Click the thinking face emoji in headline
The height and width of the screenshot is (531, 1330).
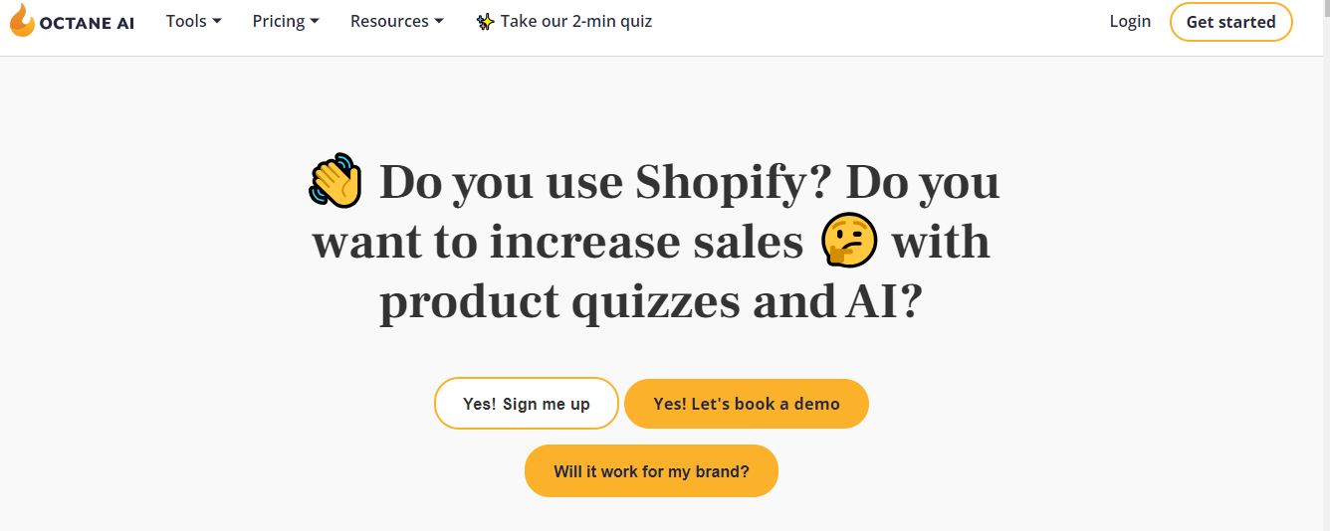point(848,241)
